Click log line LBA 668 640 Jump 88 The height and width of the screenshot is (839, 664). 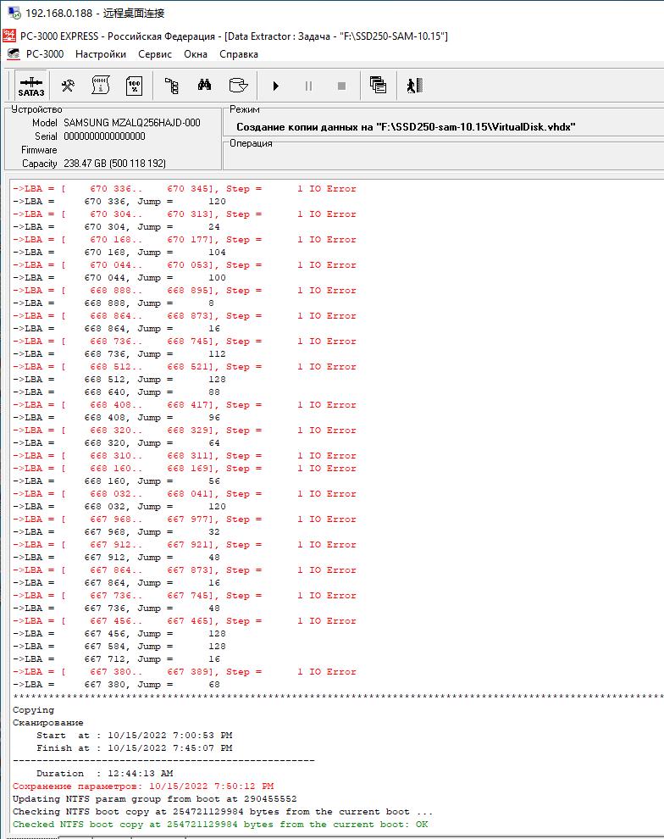pyautogui.click(x=117, y=392)
